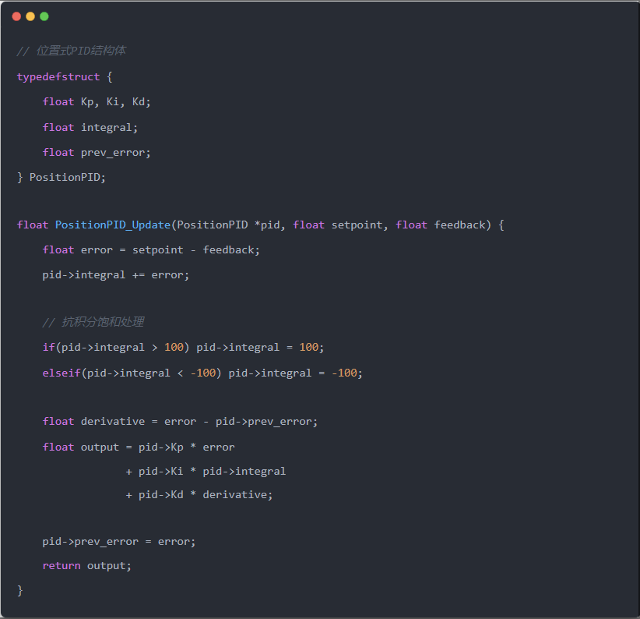Image resolution: width=640 pixels, height=619 pixels.
Task: Click the comment '// 抗积分饱和处理'
Action: coord(93,322)
